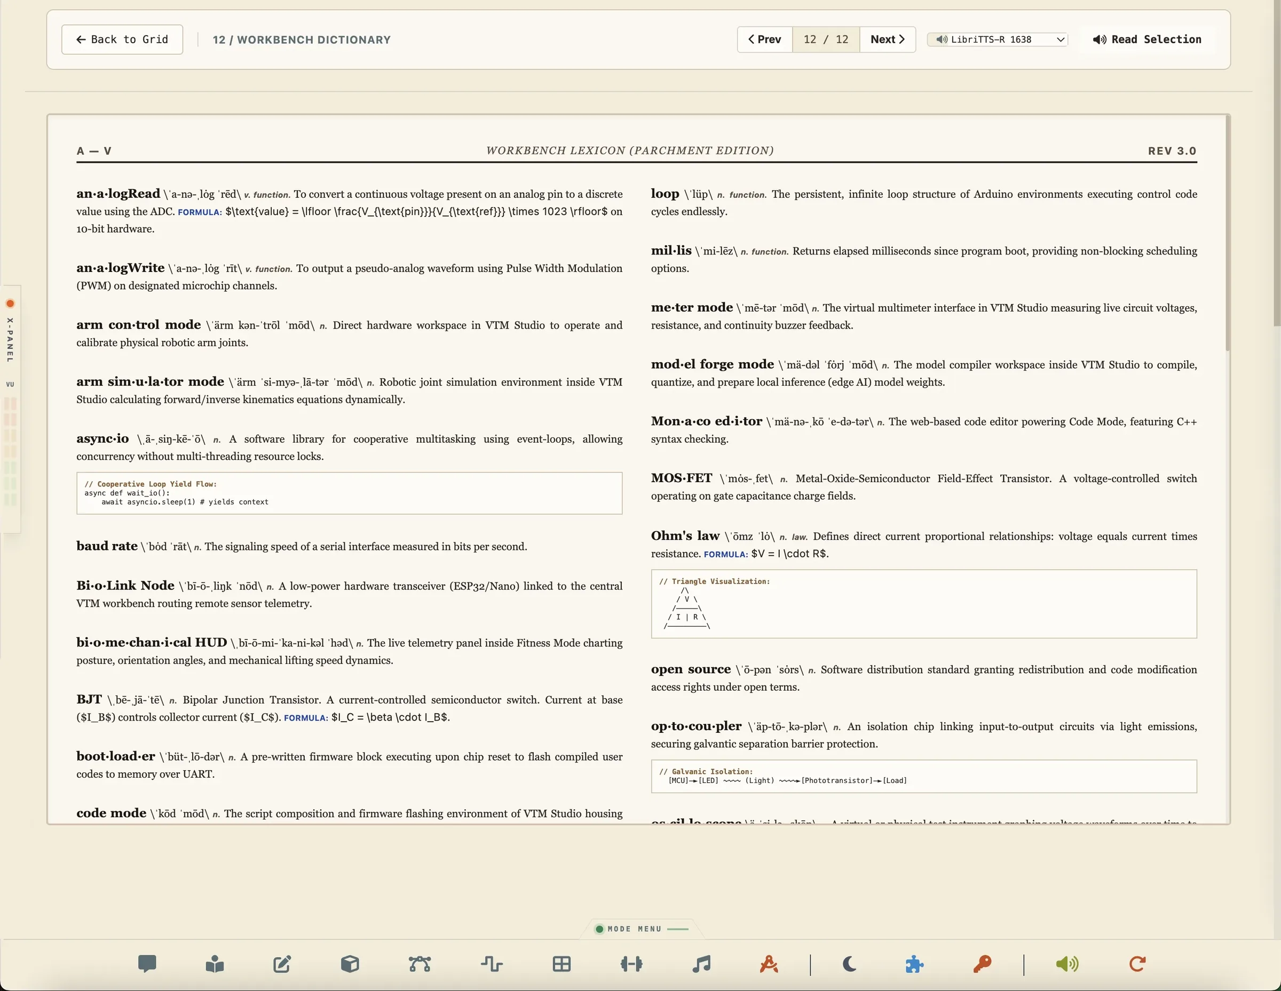Image resolution: width=1281 pixels, height=991 pixels.
Task: Open the square waveform mode icon
Action: [492, 964]
